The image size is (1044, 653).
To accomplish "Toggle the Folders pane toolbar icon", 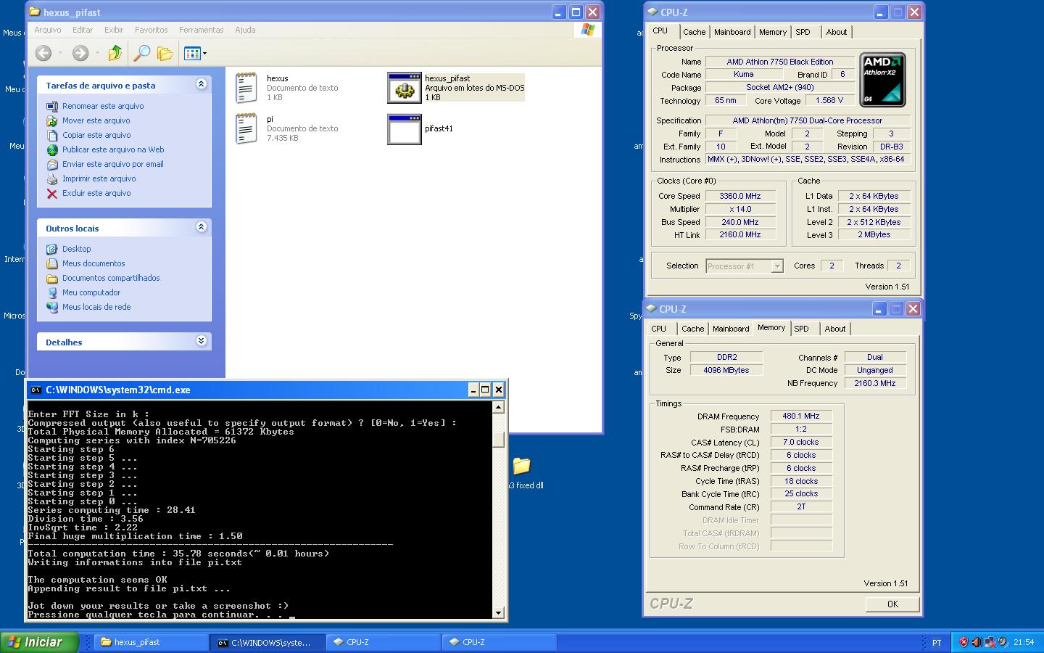I will coord(165,53).
